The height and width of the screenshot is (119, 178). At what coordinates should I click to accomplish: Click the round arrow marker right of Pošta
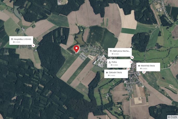click(131, 62)
